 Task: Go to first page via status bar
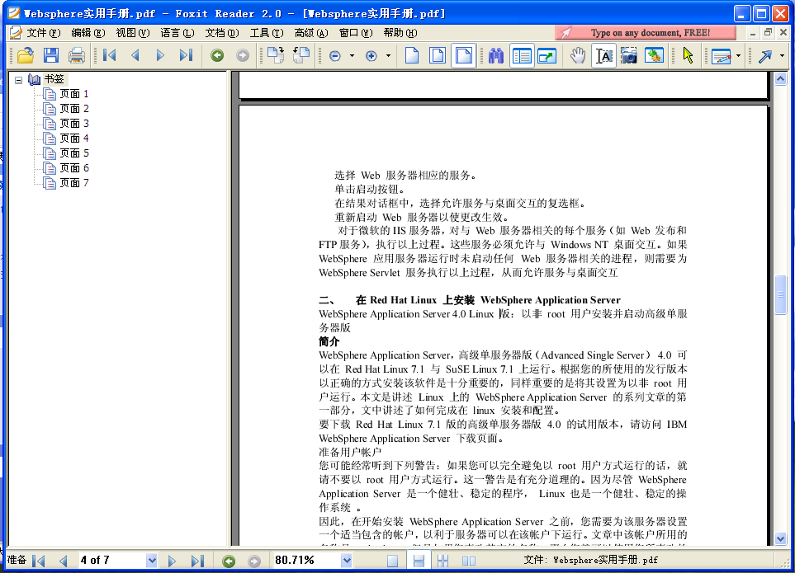click(x=38, y=561)
